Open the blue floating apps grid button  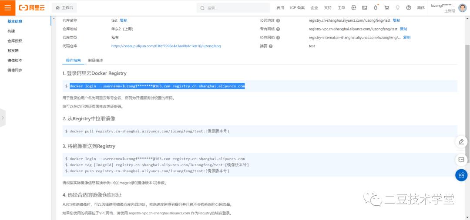pos(461,175)
